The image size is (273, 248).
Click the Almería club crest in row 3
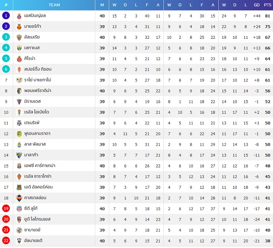pos(19,37)
